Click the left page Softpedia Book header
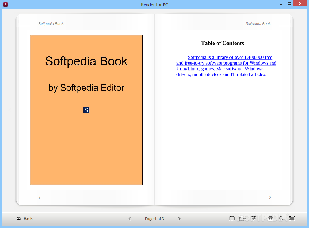Image resolution: width=309 pixels, height=228 pixels. (51, 24)
